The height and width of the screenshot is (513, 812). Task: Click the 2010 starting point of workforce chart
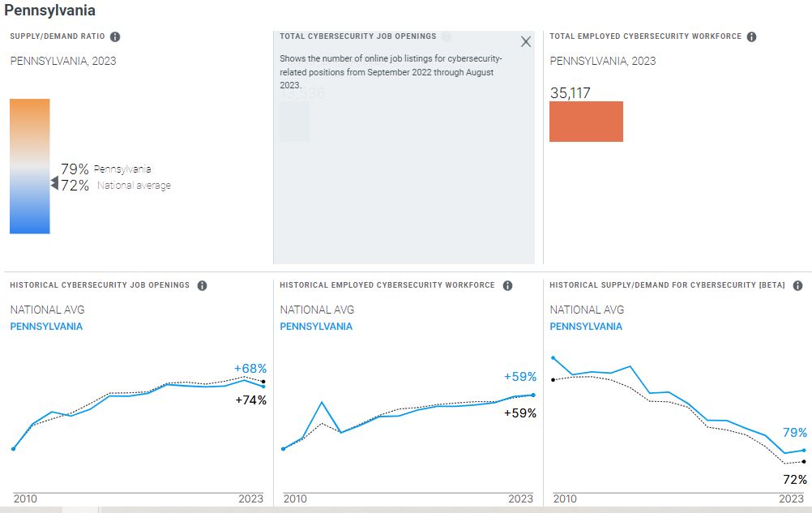283,448
